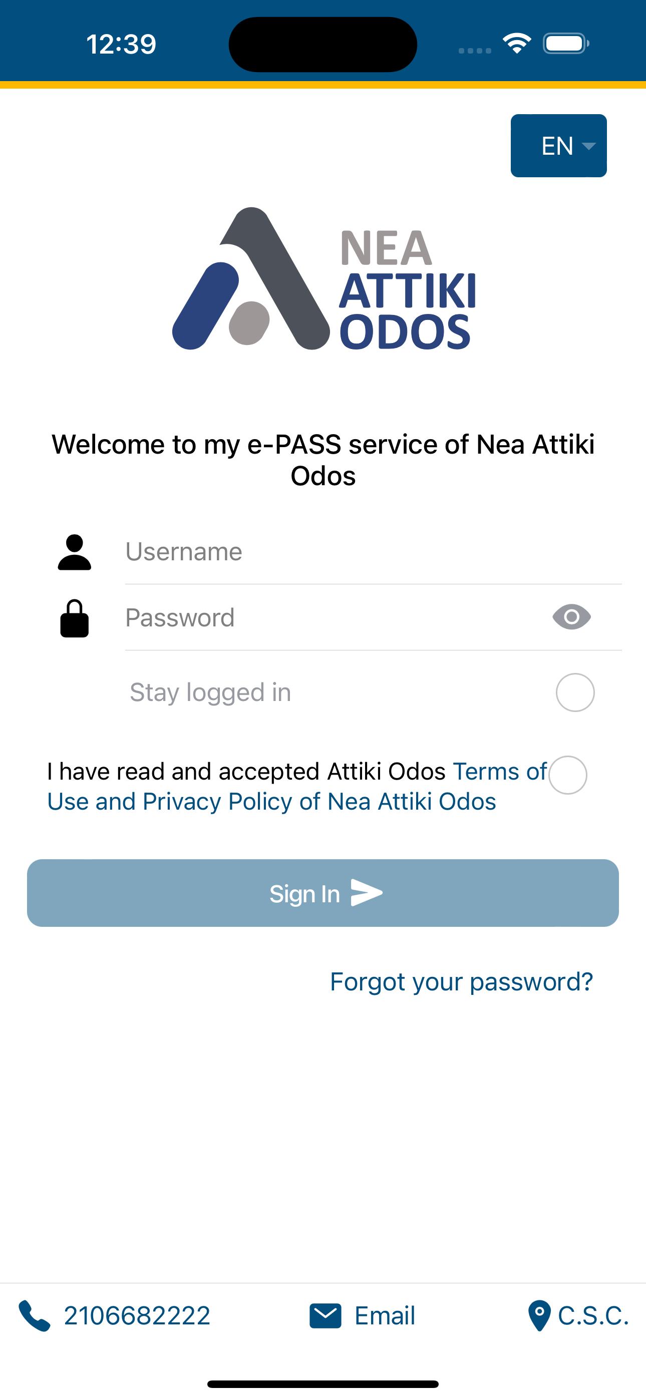This screenshot has height=1400, width=646.
Task: Call the number 2106682222
Action: coord(137,1316)
